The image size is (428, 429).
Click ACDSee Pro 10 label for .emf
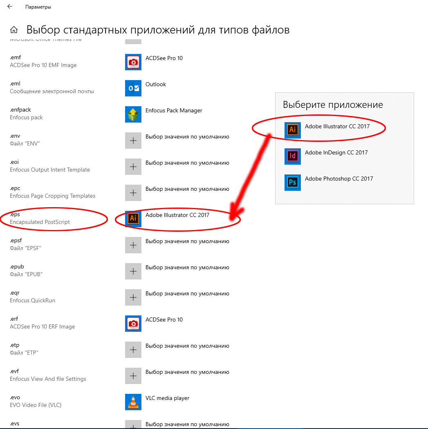pyautogui.click(x=164, y=58)
